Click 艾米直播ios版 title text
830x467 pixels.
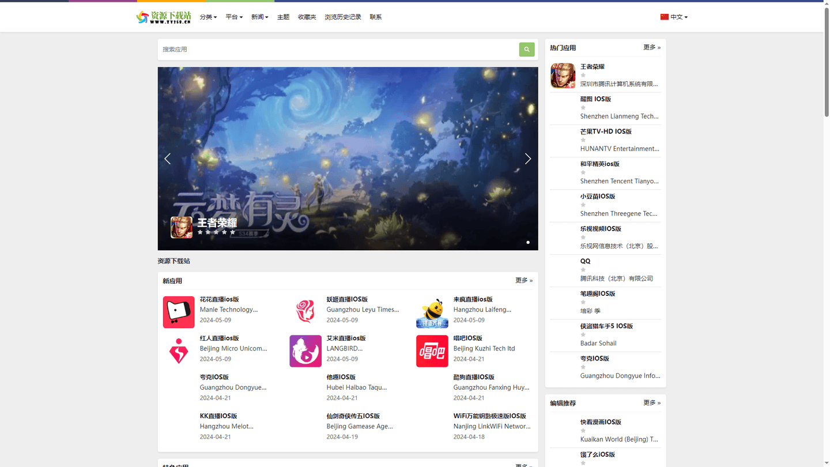pos(346,338)
